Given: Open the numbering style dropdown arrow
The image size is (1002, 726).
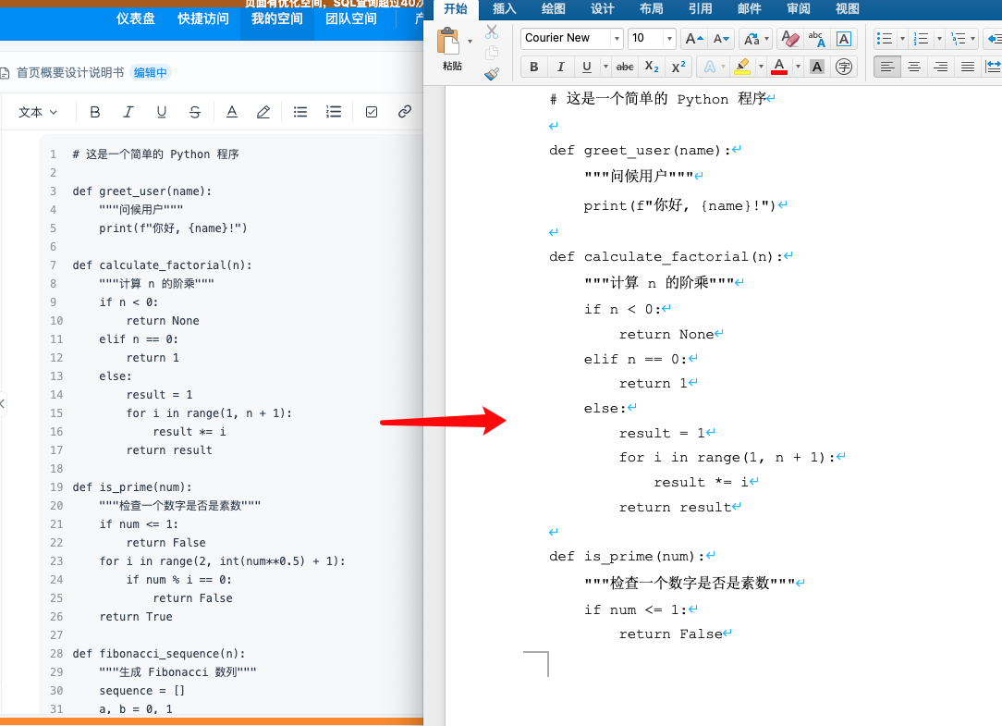Looking at the screenshot, I should click(939, 39).
